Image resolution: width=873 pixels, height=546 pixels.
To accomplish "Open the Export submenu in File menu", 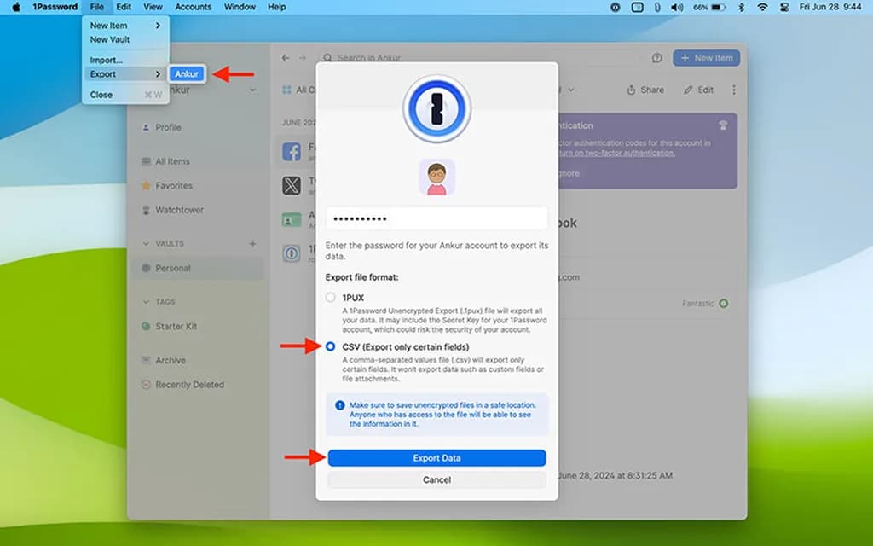I will [x=101, y=74].
